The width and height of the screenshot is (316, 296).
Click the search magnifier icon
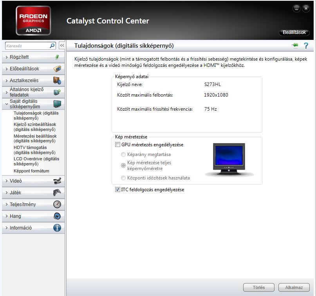[x=52, y=46]
